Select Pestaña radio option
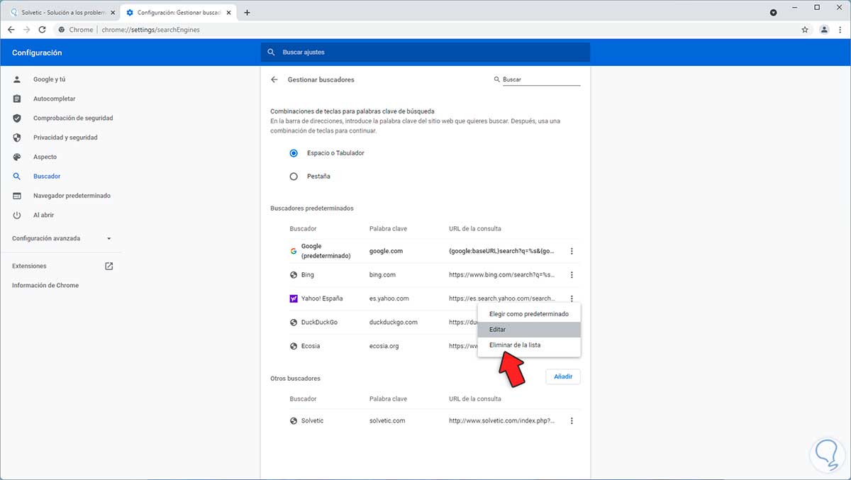Screen dimensions: 851x480 click(294, 176)
